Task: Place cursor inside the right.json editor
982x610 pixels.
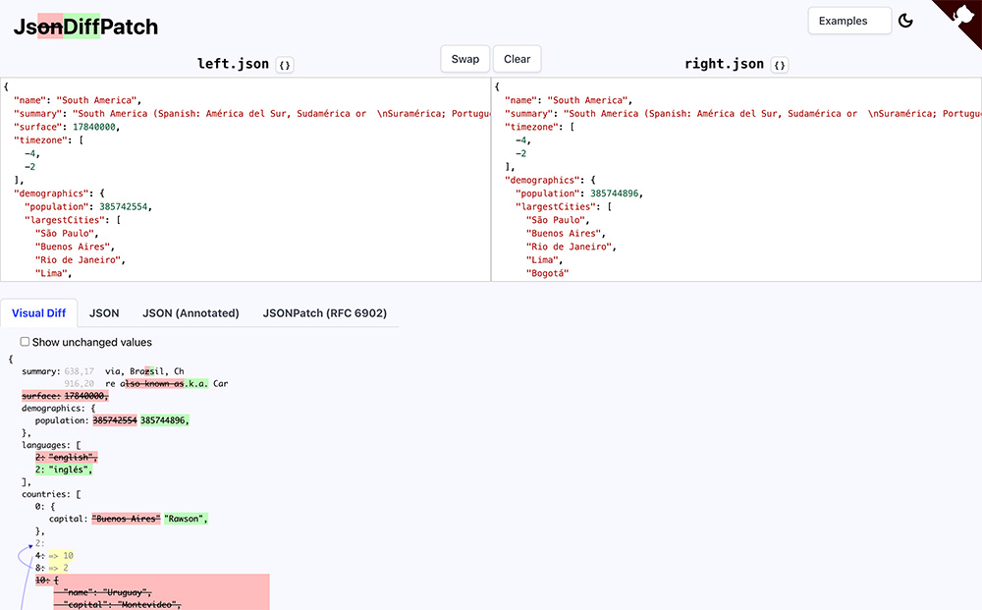Action: [x=736, y=177]
